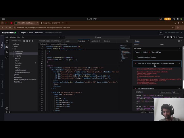Refresh the Explorer file tree
The height and width of the screenshot is (138, 184).
[30, 41]
